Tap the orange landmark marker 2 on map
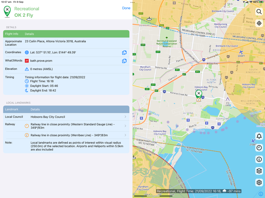This screenshot has height=198, width=265. coord(198,100)
